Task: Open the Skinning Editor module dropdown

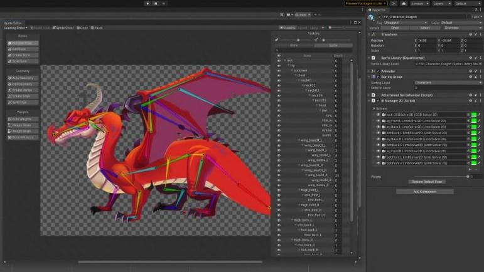Action: click(x=16, y=28)
